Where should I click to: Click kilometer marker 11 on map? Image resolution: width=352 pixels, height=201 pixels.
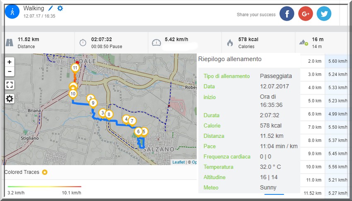pos(75,67)
